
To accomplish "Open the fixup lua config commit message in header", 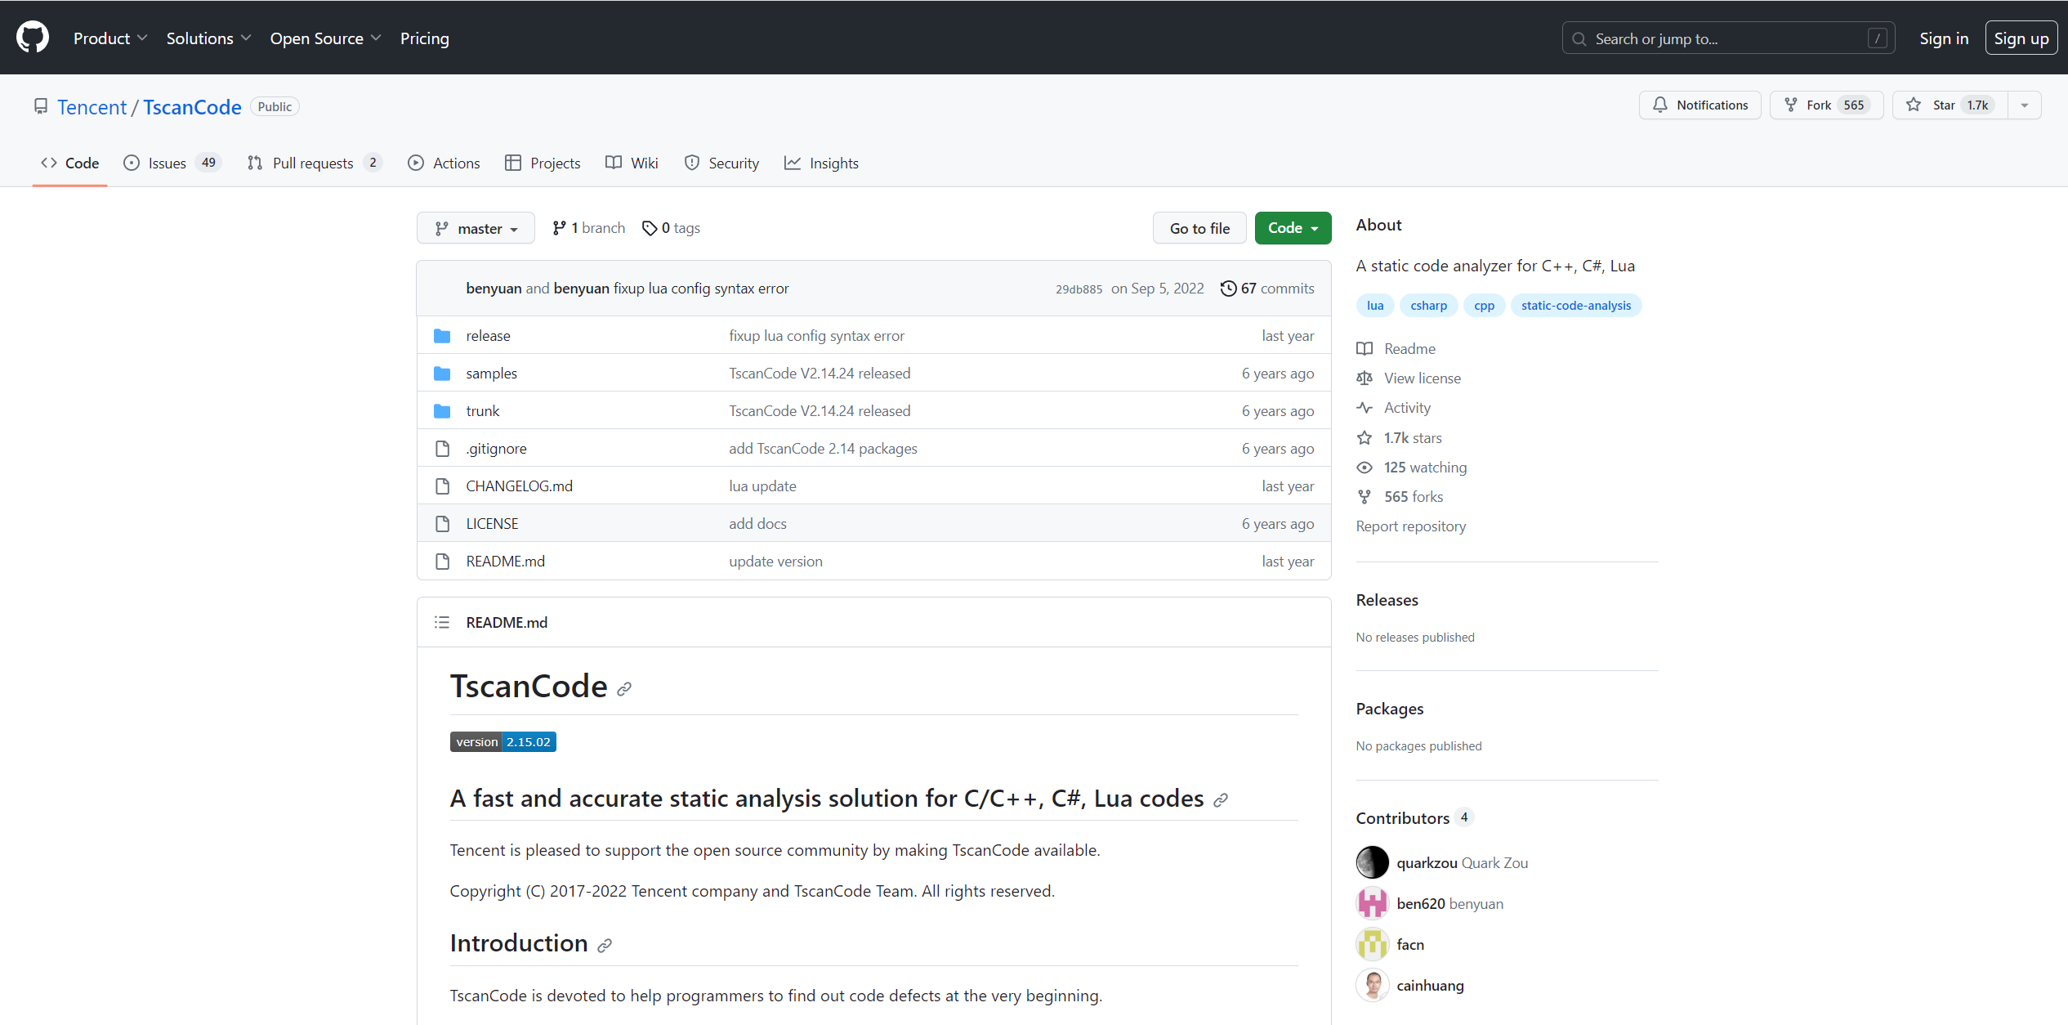I will point(701,289).
